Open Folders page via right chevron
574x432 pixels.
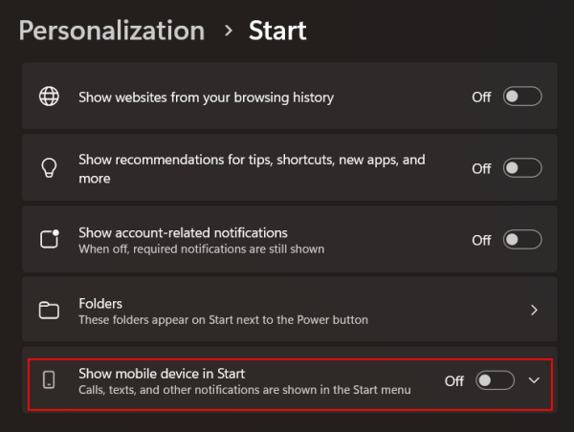(x=534, y=310)
